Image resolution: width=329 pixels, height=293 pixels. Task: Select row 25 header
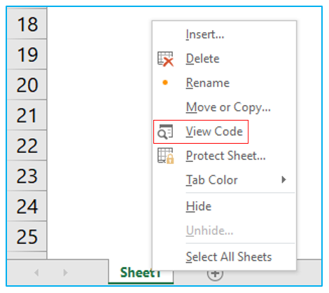tap(27, 236)
